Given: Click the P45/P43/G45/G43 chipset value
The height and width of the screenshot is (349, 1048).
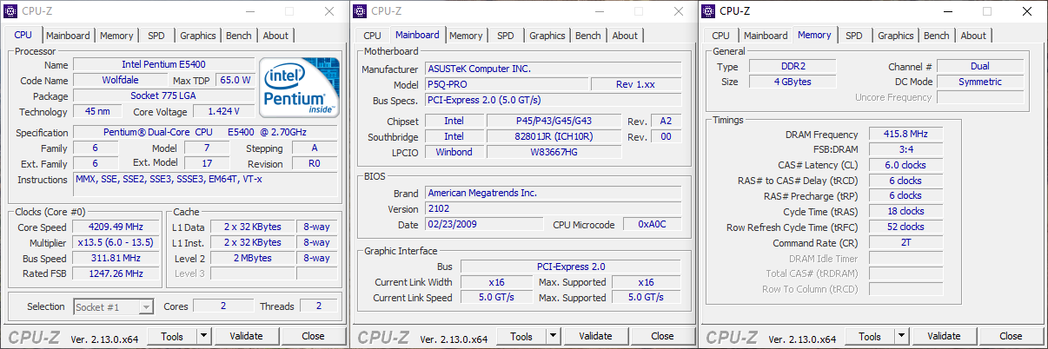Looking at the screenshot, I should tap(554, 121).
